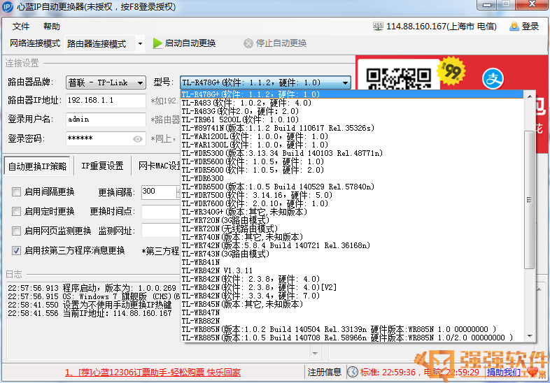Select TL-WDR5600 hardware 2.0 entry

point(352,170)
